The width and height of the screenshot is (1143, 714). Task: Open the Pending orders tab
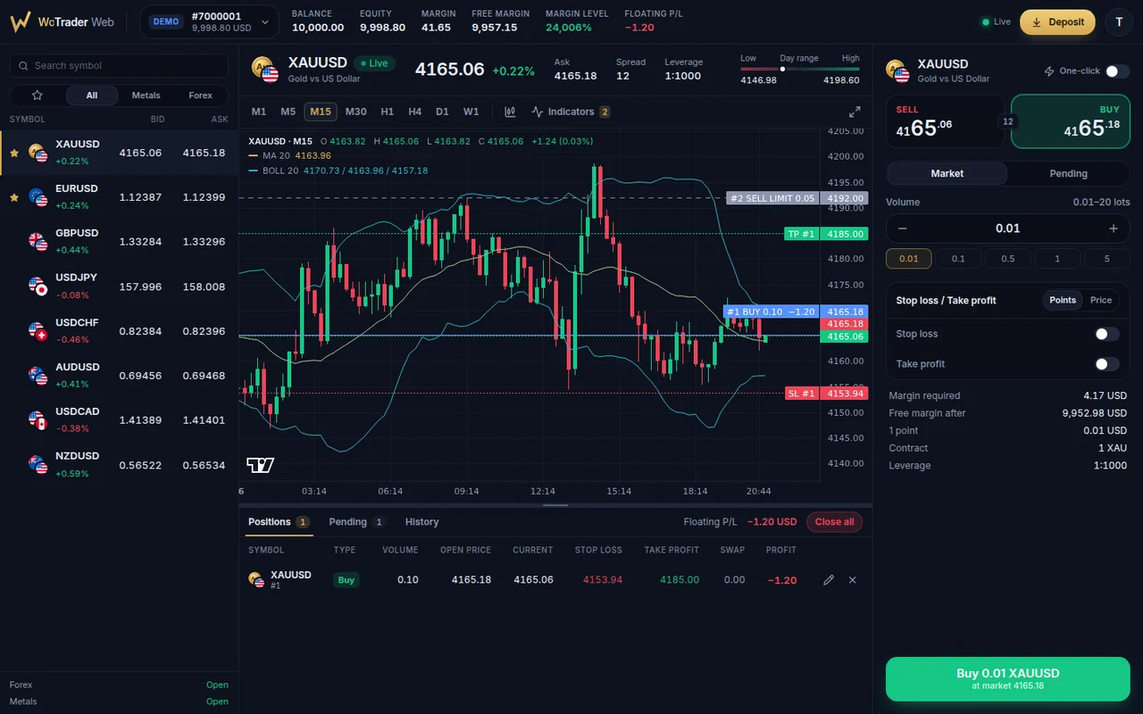pyautogui.click(x=357, y=522)
